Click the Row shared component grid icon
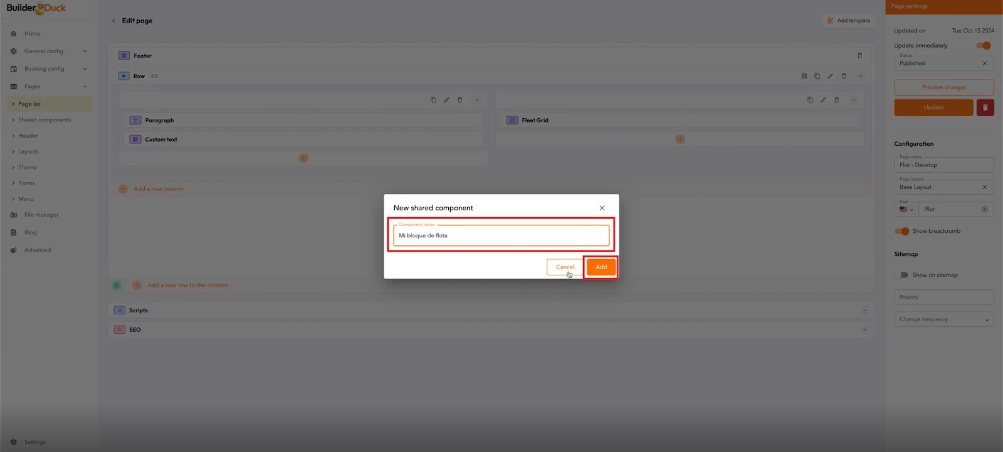Viewport: 1003px width, 452px height. point(804,76)
